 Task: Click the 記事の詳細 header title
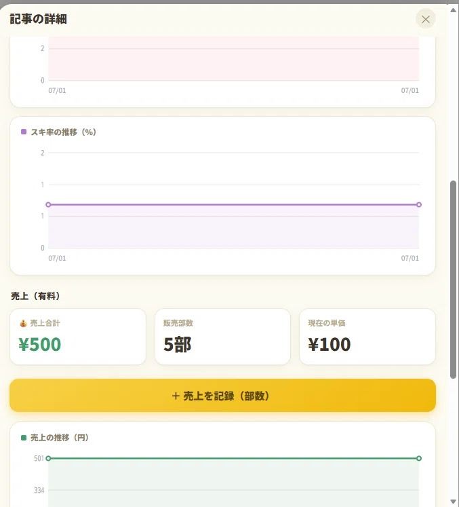pos(39,19)
